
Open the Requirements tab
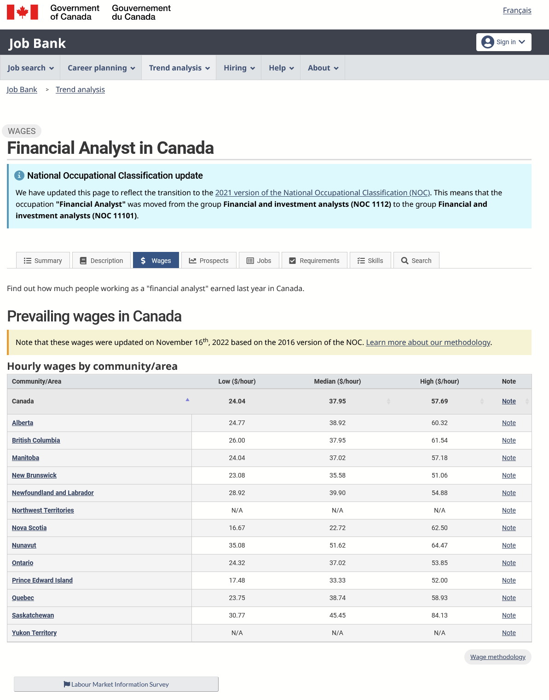tap(314, 261)
